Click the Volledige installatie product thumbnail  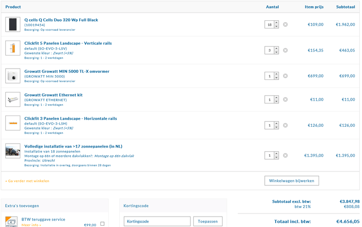pyautogui.click(x=13, y=151)
